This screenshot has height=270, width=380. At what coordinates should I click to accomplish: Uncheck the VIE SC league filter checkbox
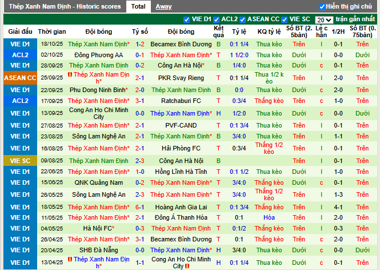(286, 19)
